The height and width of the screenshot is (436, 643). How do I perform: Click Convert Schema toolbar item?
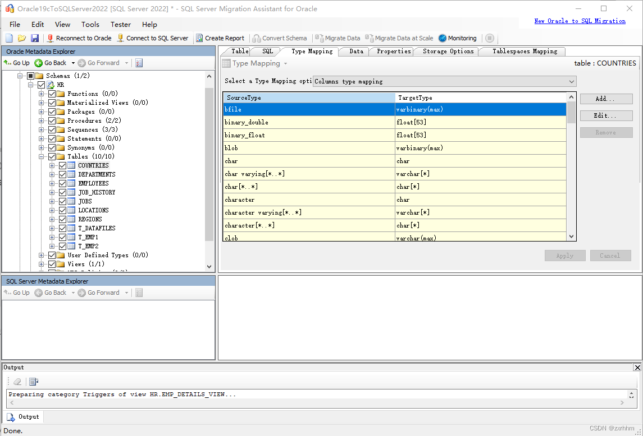tap(280, 38)
